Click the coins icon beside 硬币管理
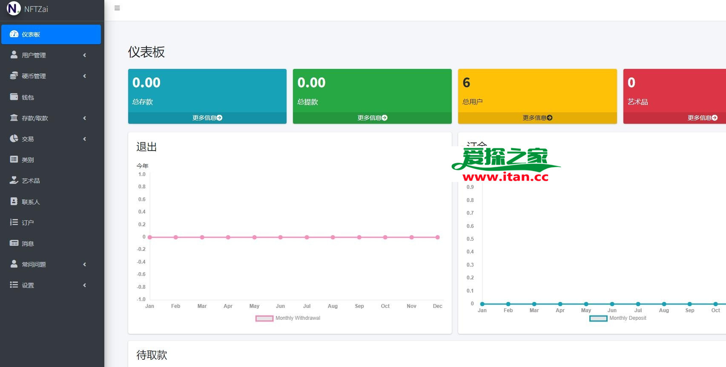Viewport: 726px width, 367px height. click(14, 76)
